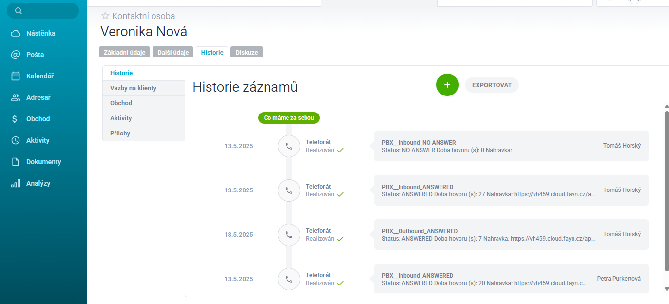Click phone icon of NO ANSWER call
This screenshot has height=304, width=669.
pos(289,146)
